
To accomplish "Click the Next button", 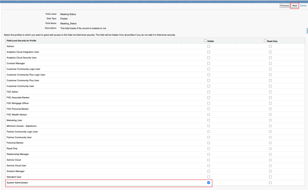I will pos(294,6).
